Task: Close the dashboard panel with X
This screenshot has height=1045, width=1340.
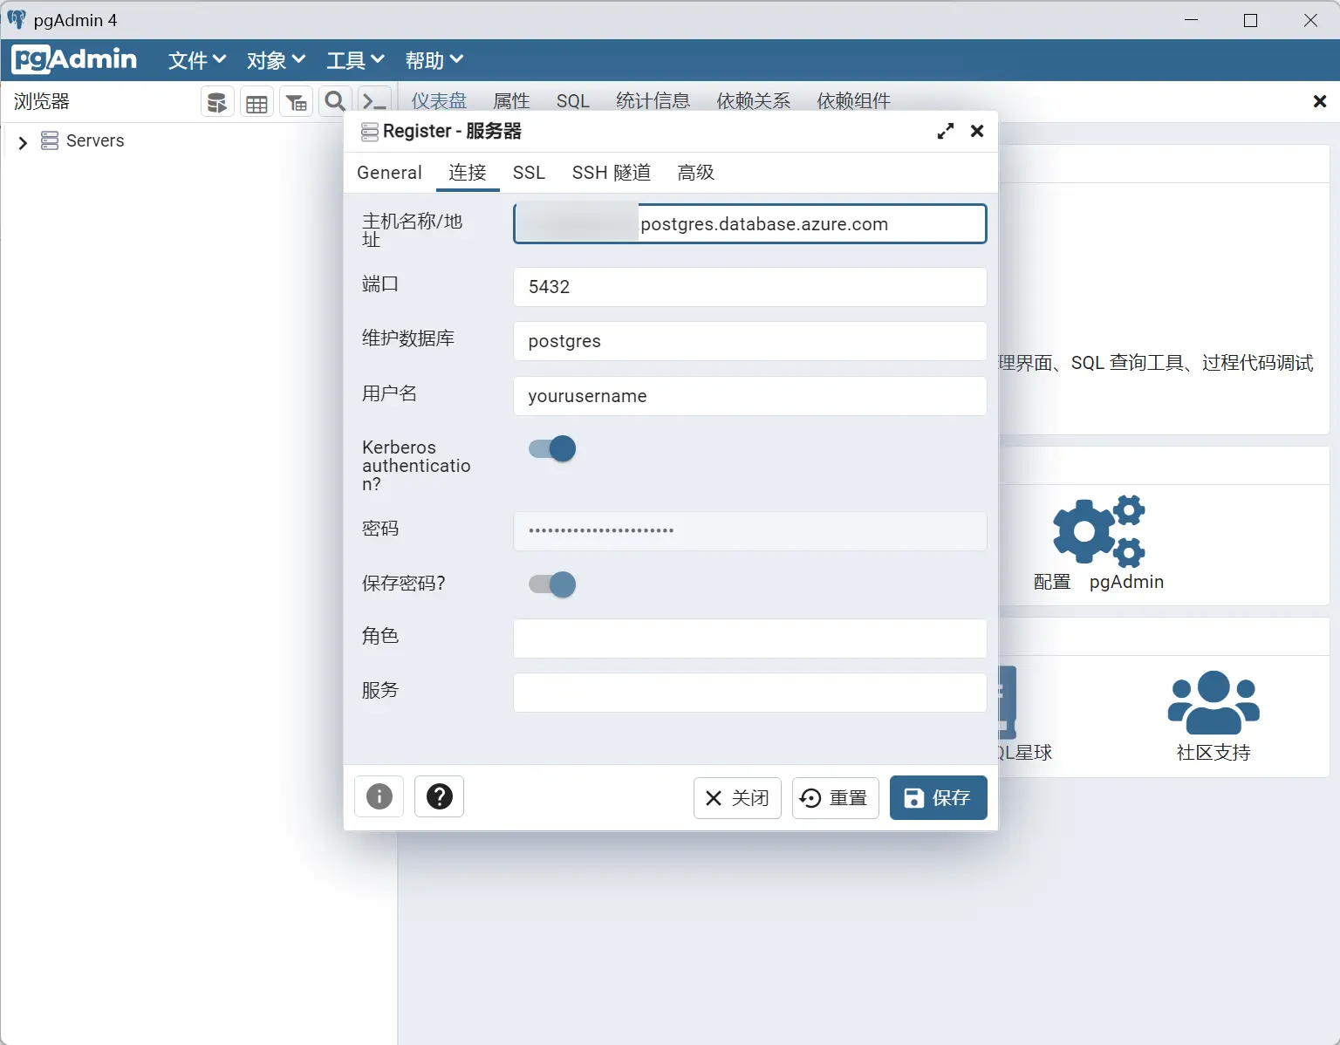Action: 1320,101
